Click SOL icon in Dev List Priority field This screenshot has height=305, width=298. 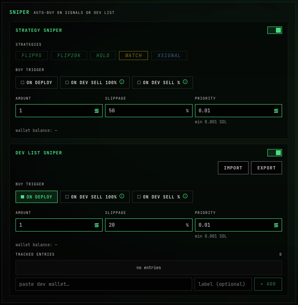click(x=276, y=225)
